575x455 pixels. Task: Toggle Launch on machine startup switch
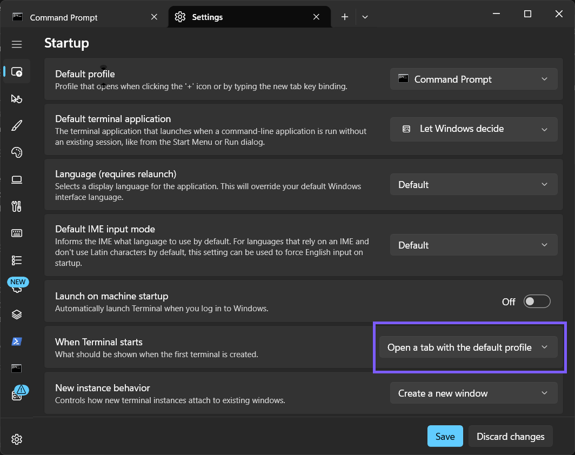click(x=537, y=302)
